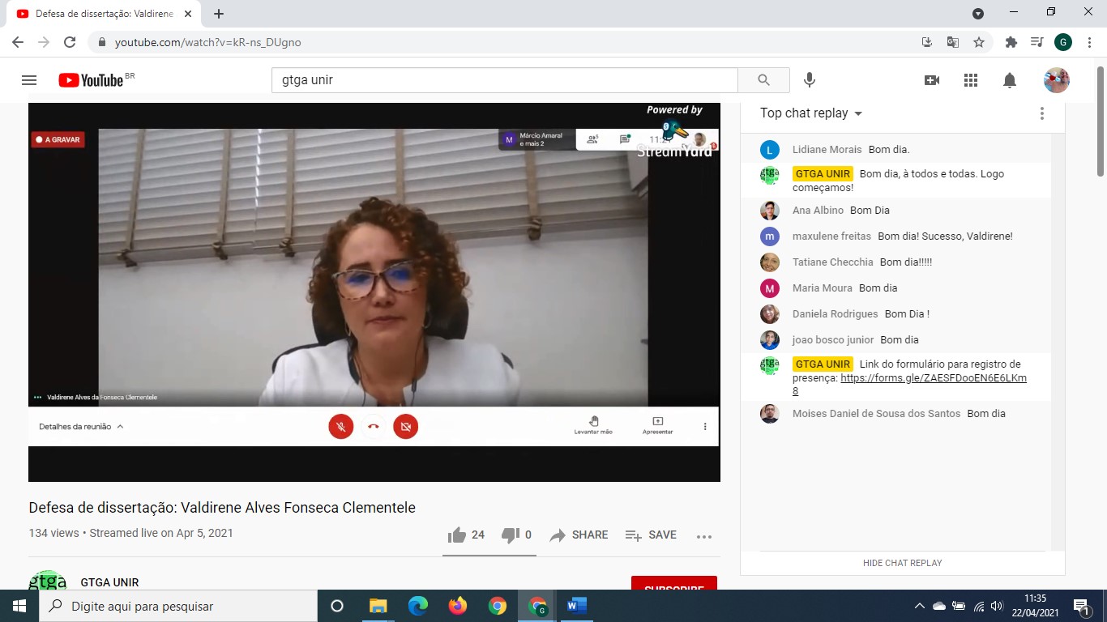Click HIDE CHAT REPLAY
The width and height of the screenshot is (1107, 622).
(902, 563)
